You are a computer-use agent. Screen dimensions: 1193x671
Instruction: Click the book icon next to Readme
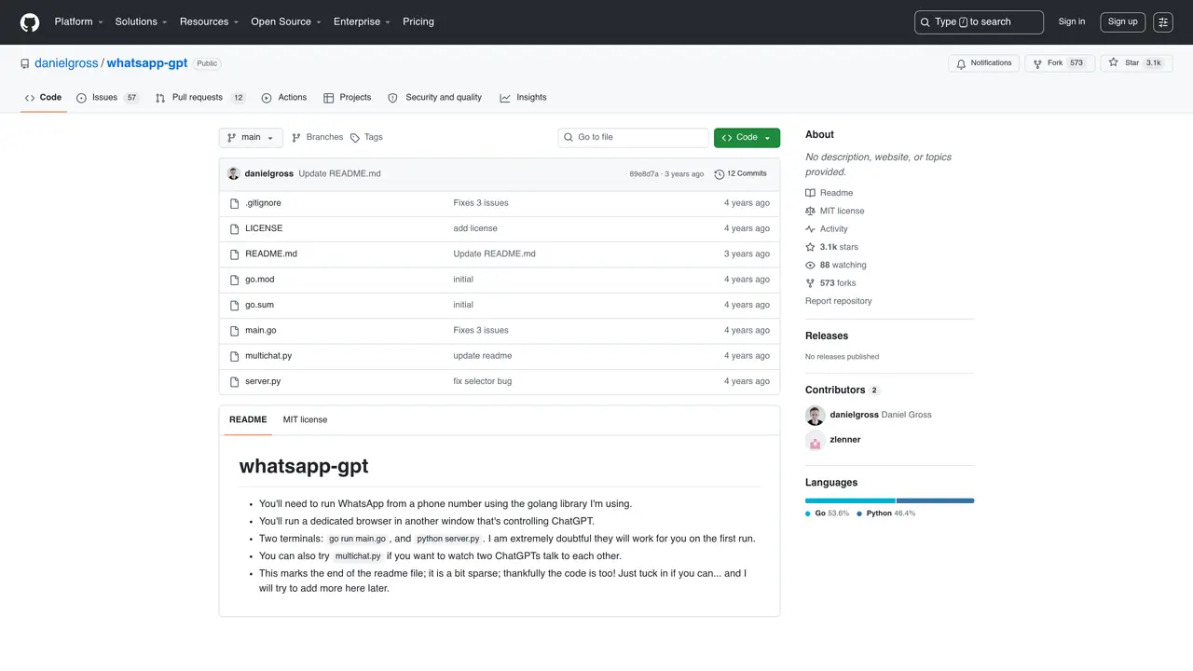tap(811, 193)
